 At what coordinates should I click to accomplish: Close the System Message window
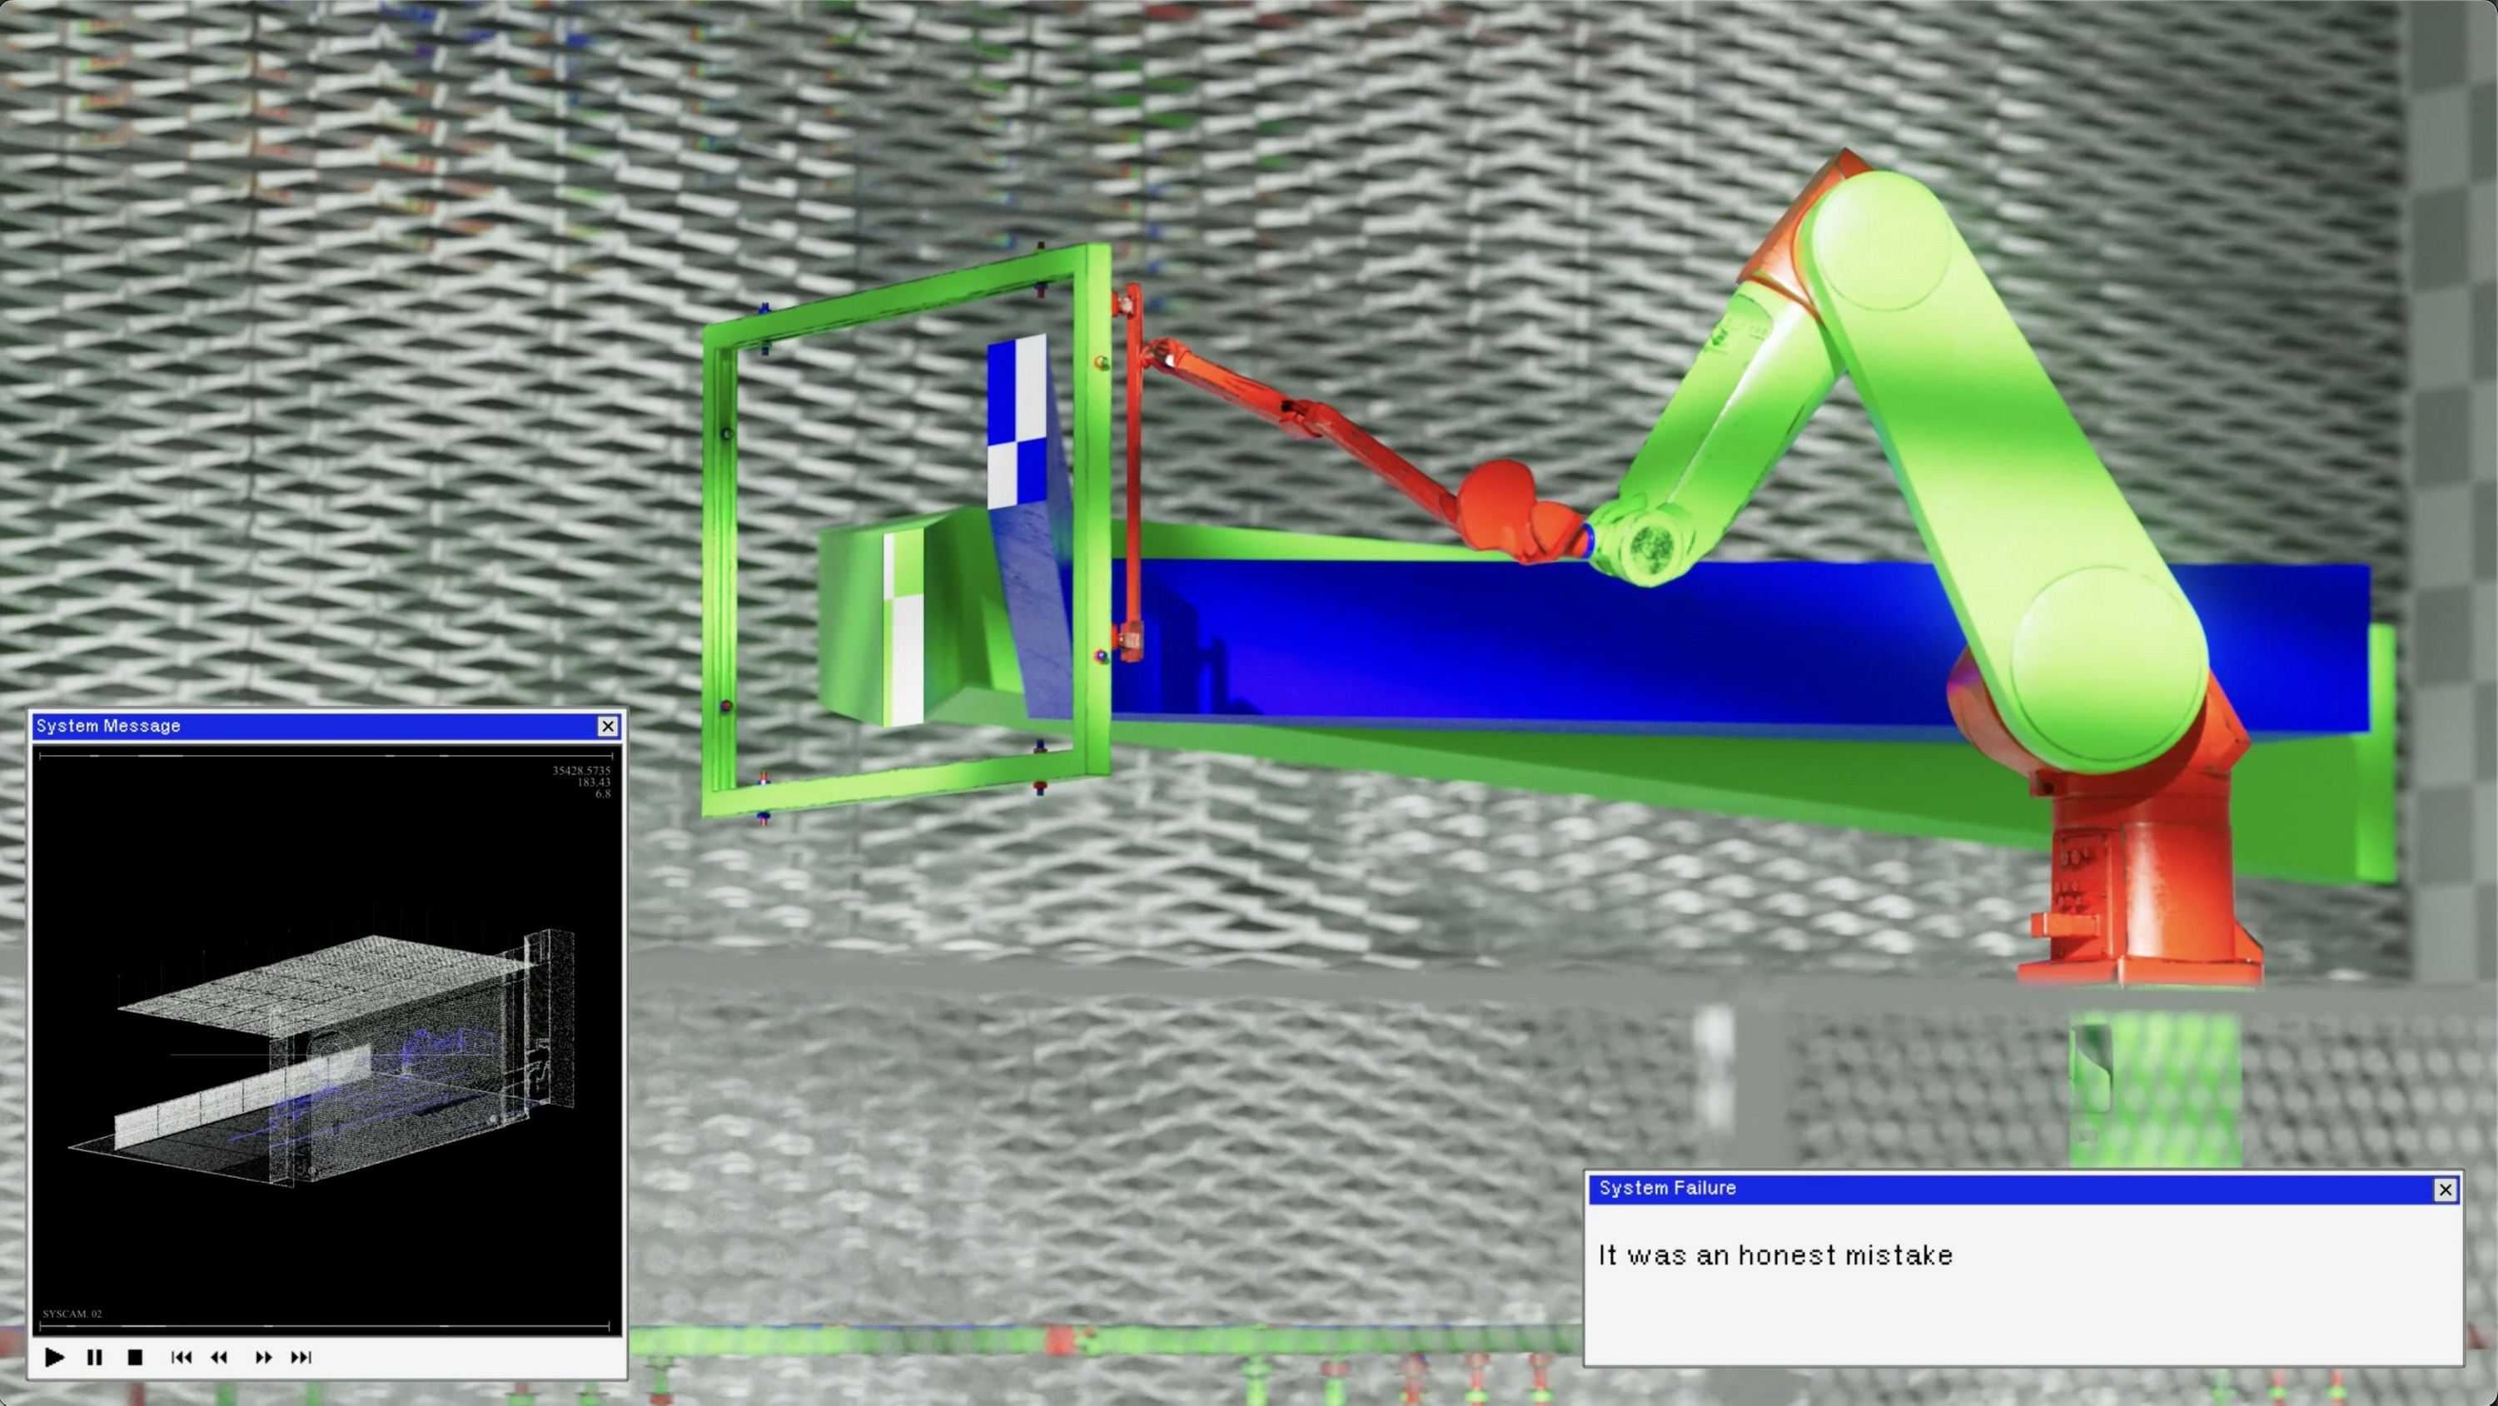point(607,725)
